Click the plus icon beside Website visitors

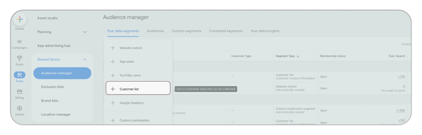tap(113, 48)
